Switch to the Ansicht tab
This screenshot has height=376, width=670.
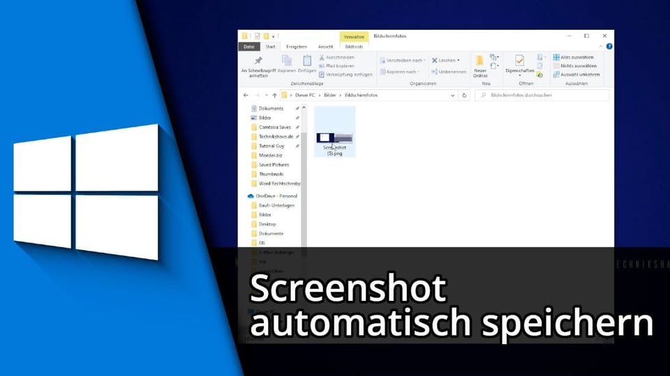pyautogui.click(x=326, y=47)
